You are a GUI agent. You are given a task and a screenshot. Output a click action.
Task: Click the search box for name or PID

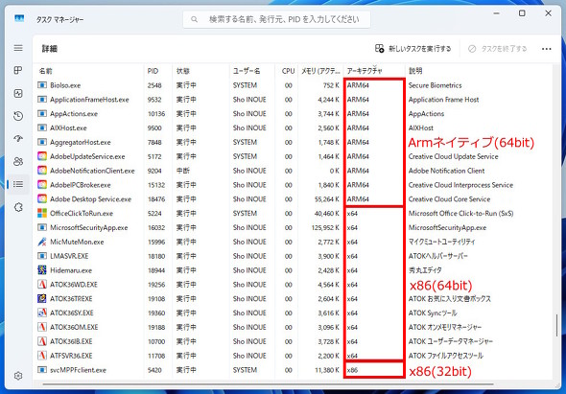click(x=276, y=19)
